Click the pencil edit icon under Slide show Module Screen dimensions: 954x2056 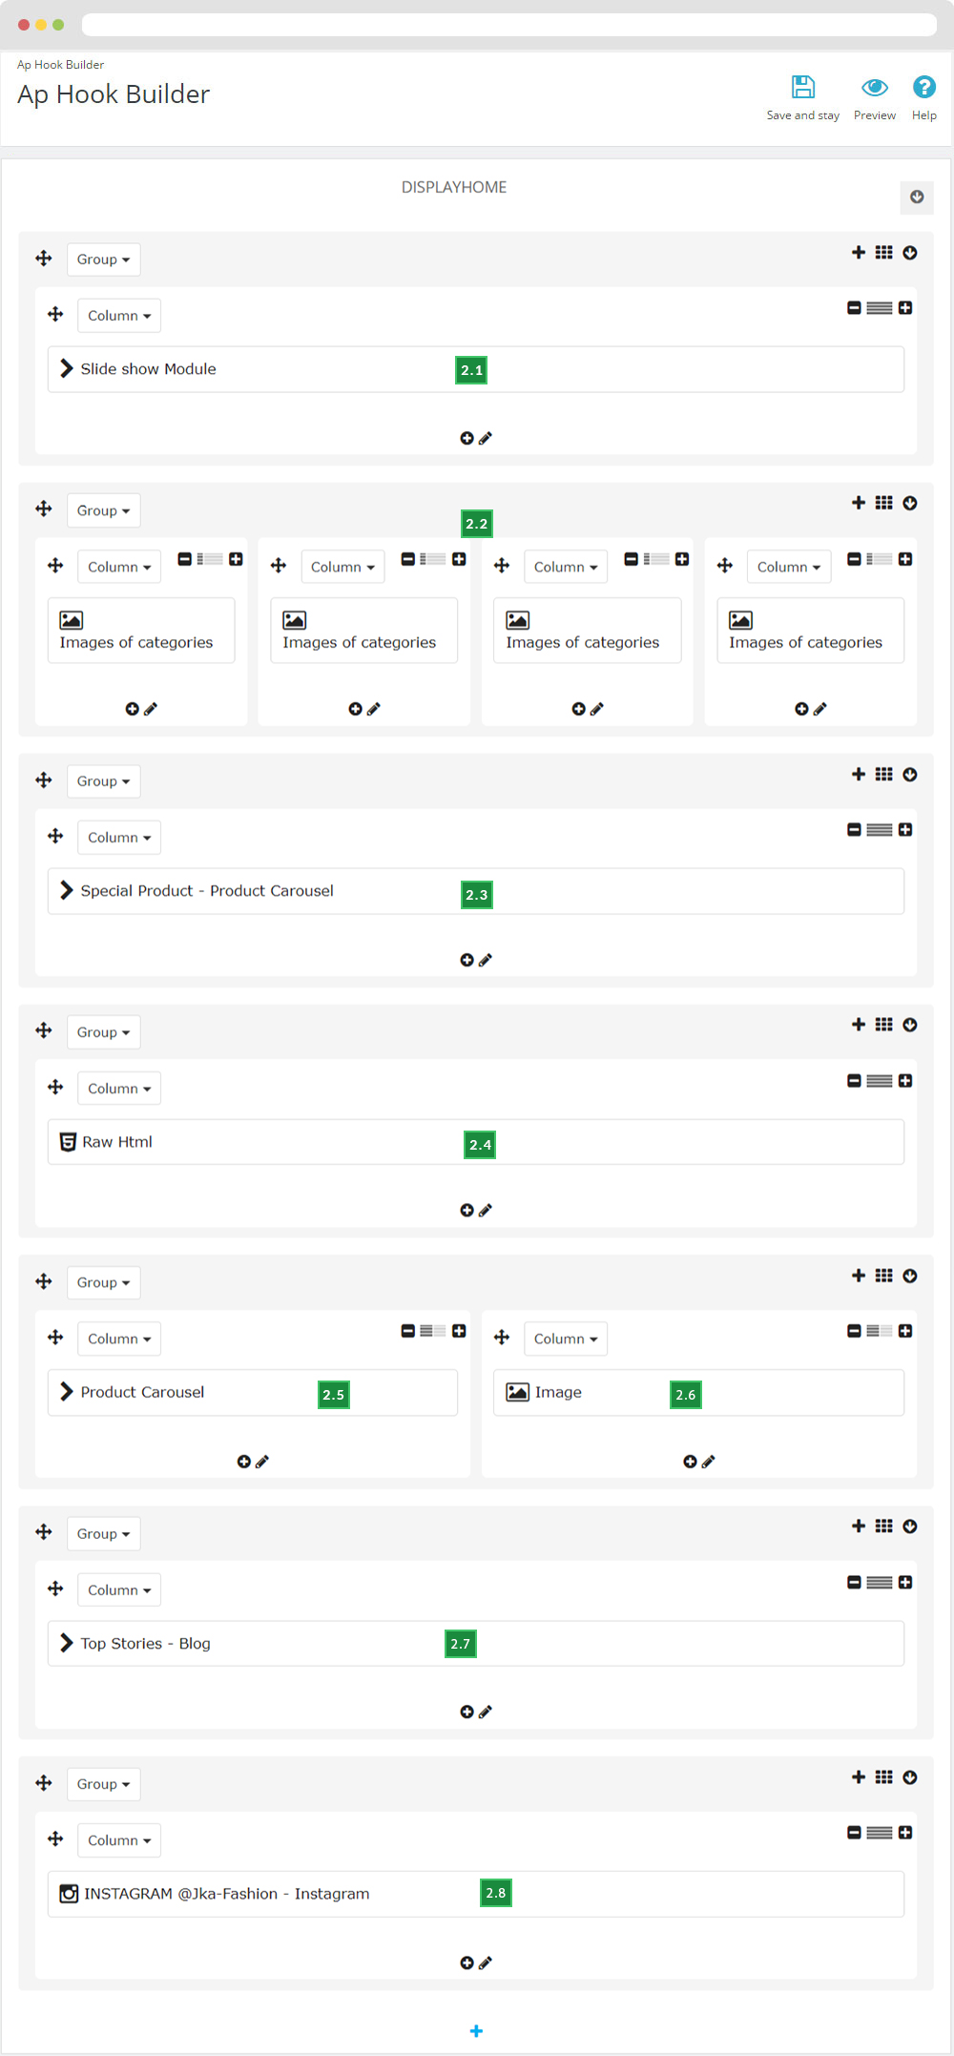[486, 439]
